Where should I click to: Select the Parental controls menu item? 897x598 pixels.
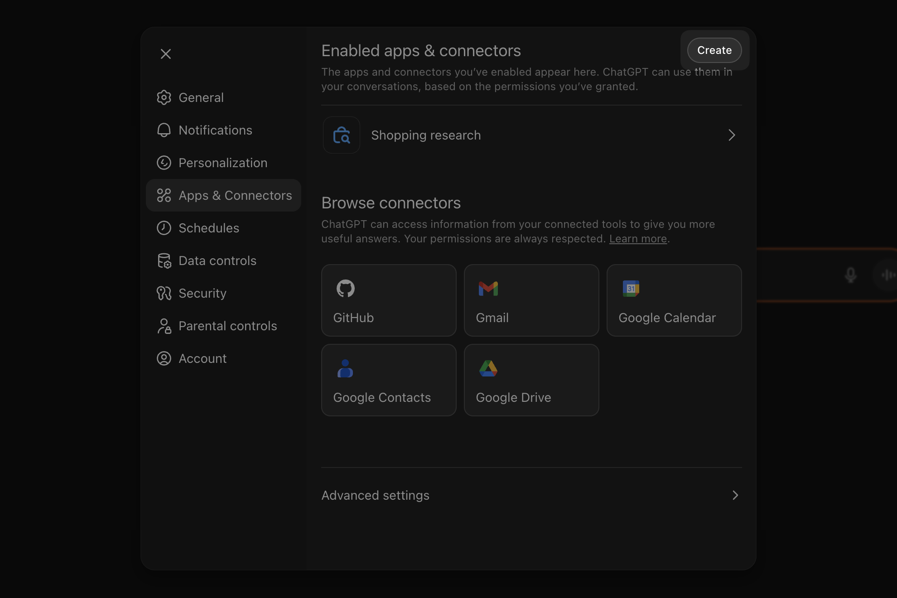[227, 326]
